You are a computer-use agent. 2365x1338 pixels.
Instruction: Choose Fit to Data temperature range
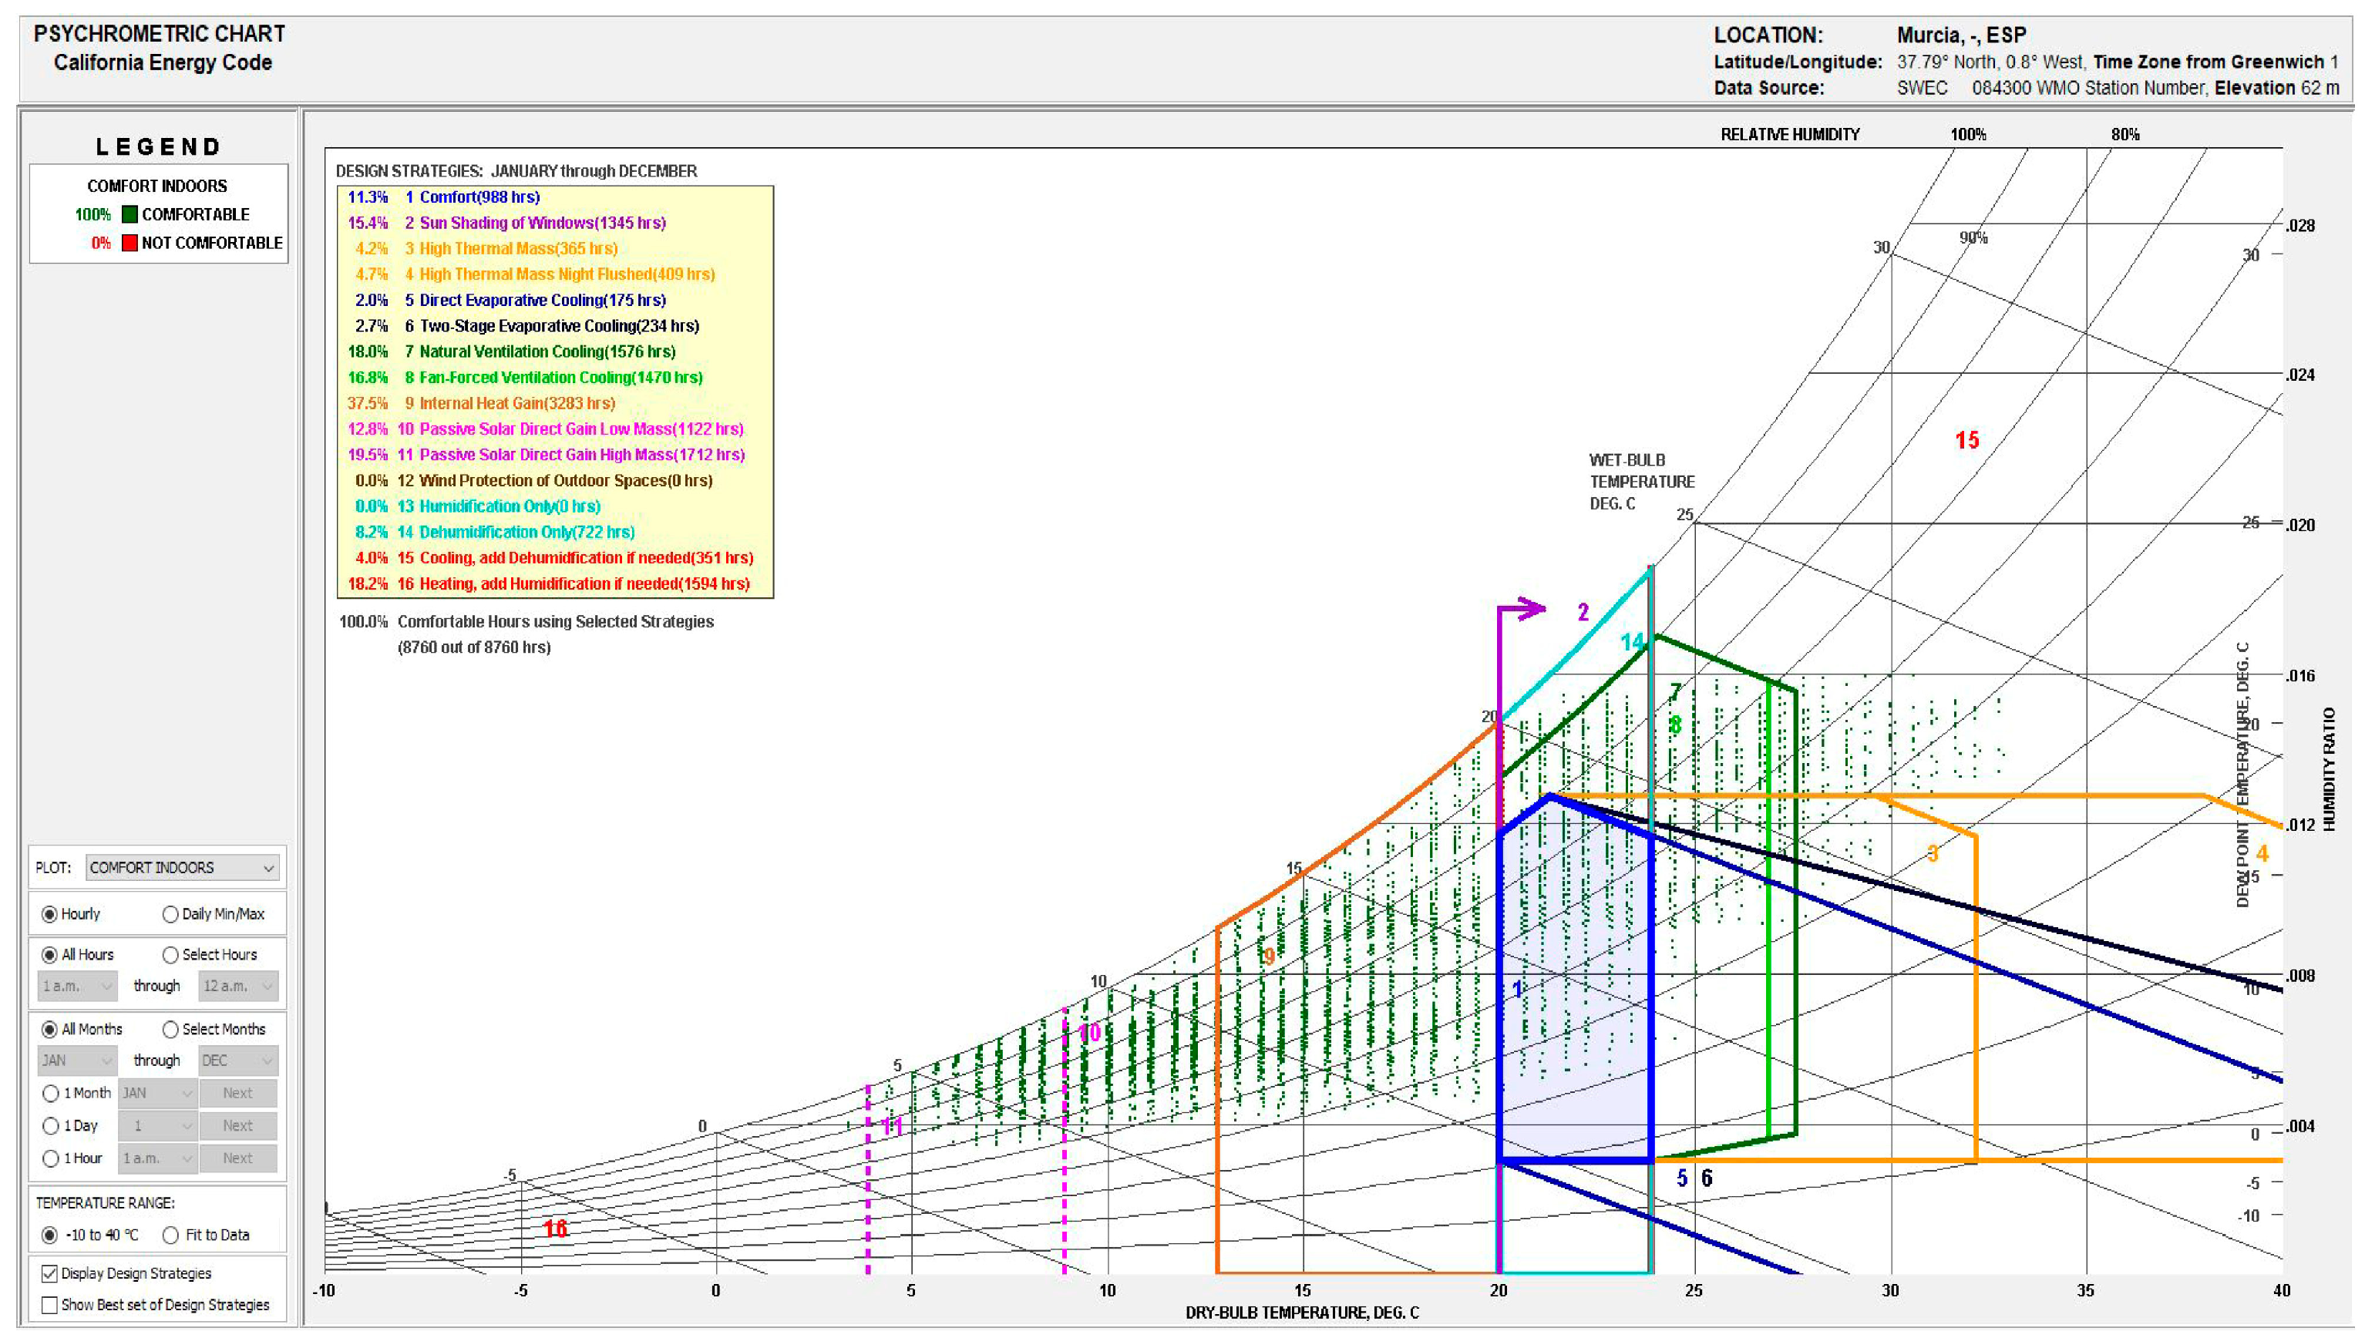pos(170,1235)
